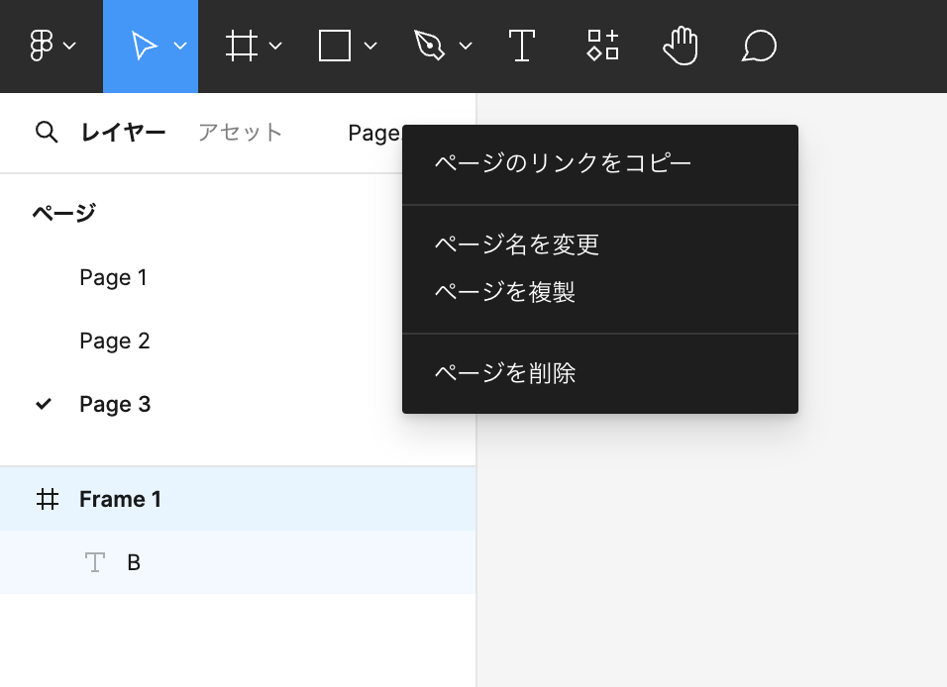Expand the Move tool dropdown chevron
947x687 pixels.
tap(180, 46)
